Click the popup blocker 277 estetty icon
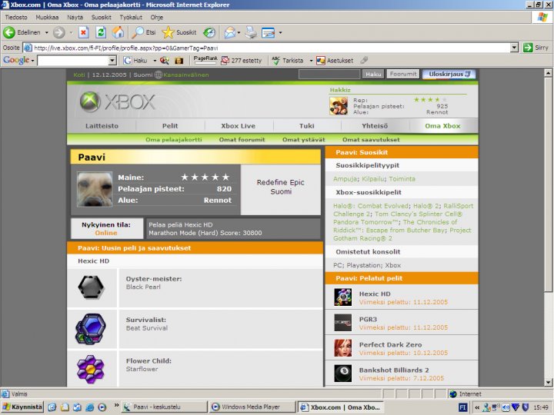This screenshot has height=415, width=554. pyautogui.click(x=225, y=61)
